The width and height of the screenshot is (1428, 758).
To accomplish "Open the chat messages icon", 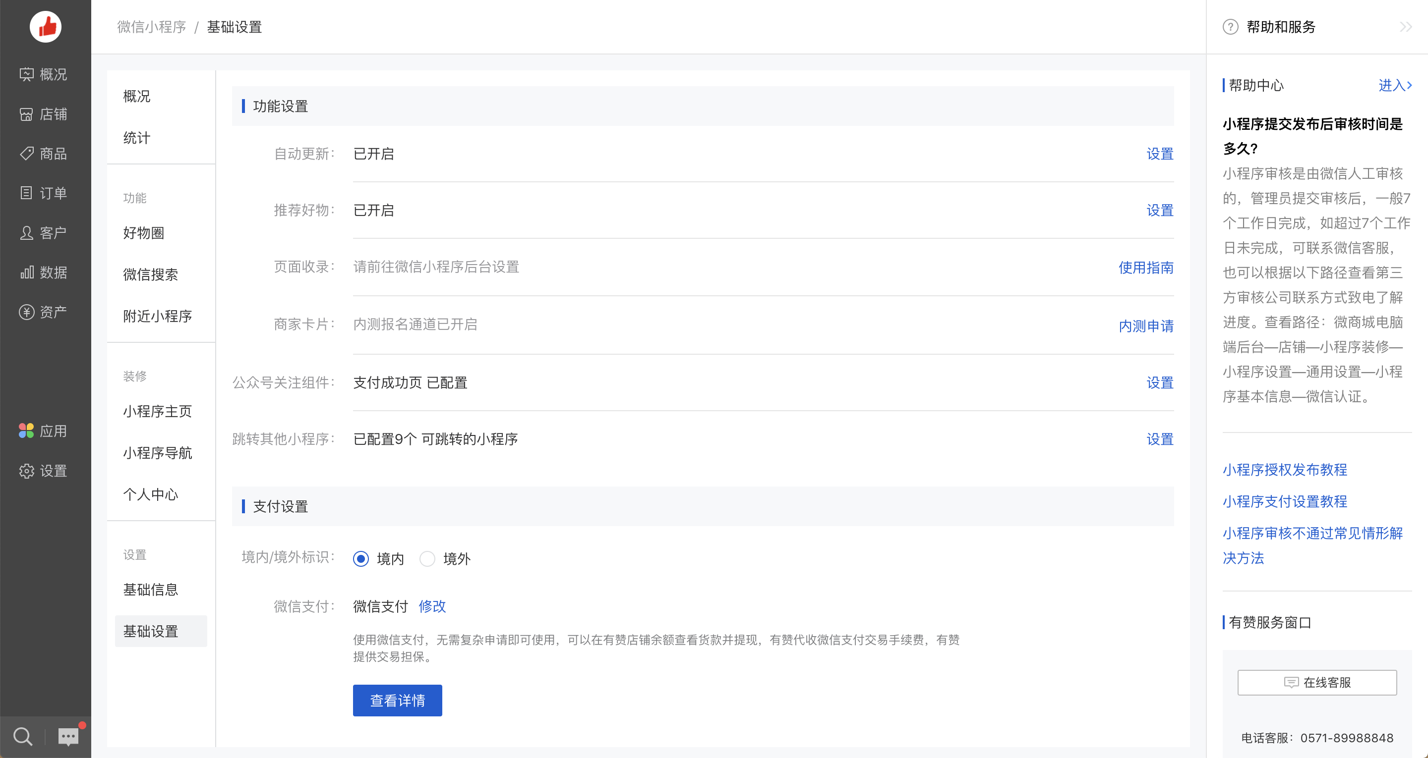I will pos(69,736).
